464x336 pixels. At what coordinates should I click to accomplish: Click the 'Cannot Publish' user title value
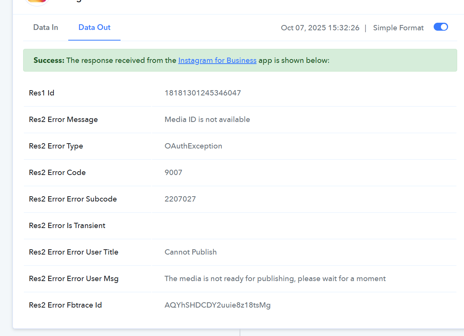[190, 252]
